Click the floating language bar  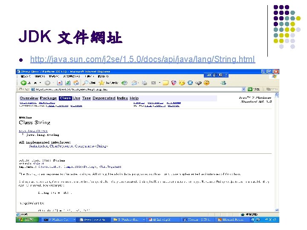216,75
